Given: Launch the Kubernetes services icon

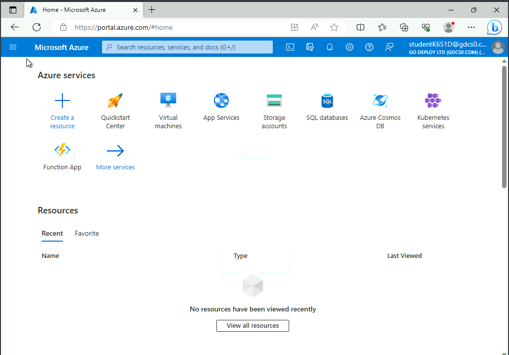Looking at the screenshot, I should [x=433, y=101].
